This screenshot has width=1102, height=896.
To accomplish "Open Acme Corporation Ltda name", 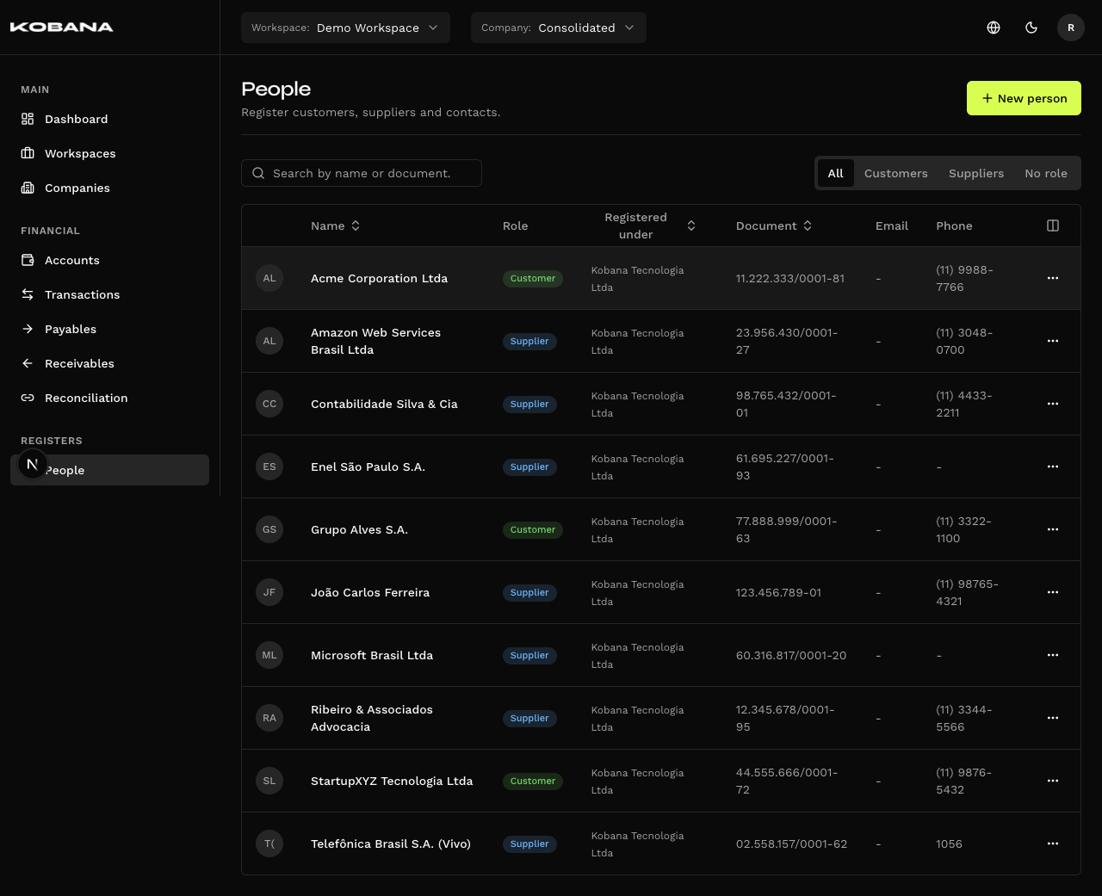I will click(379, 278).
